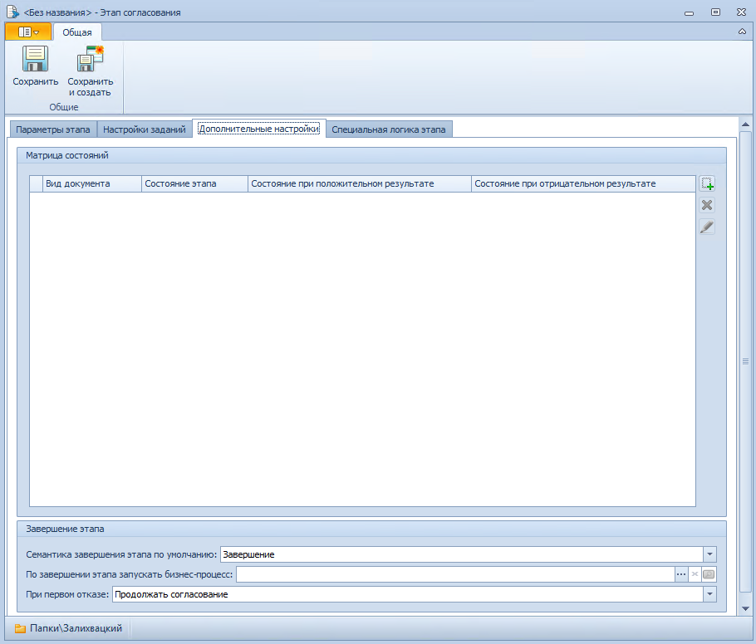Image resolution: width=756 pixels, height=644 pixels.
Task: Select the Общая ribbon tab
Action: [77, 32]
